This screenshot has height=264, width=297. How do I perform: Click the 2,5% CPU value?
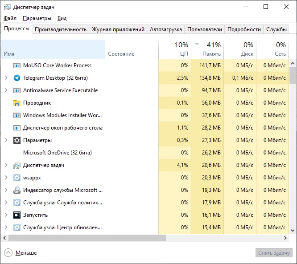pos(182,78)
